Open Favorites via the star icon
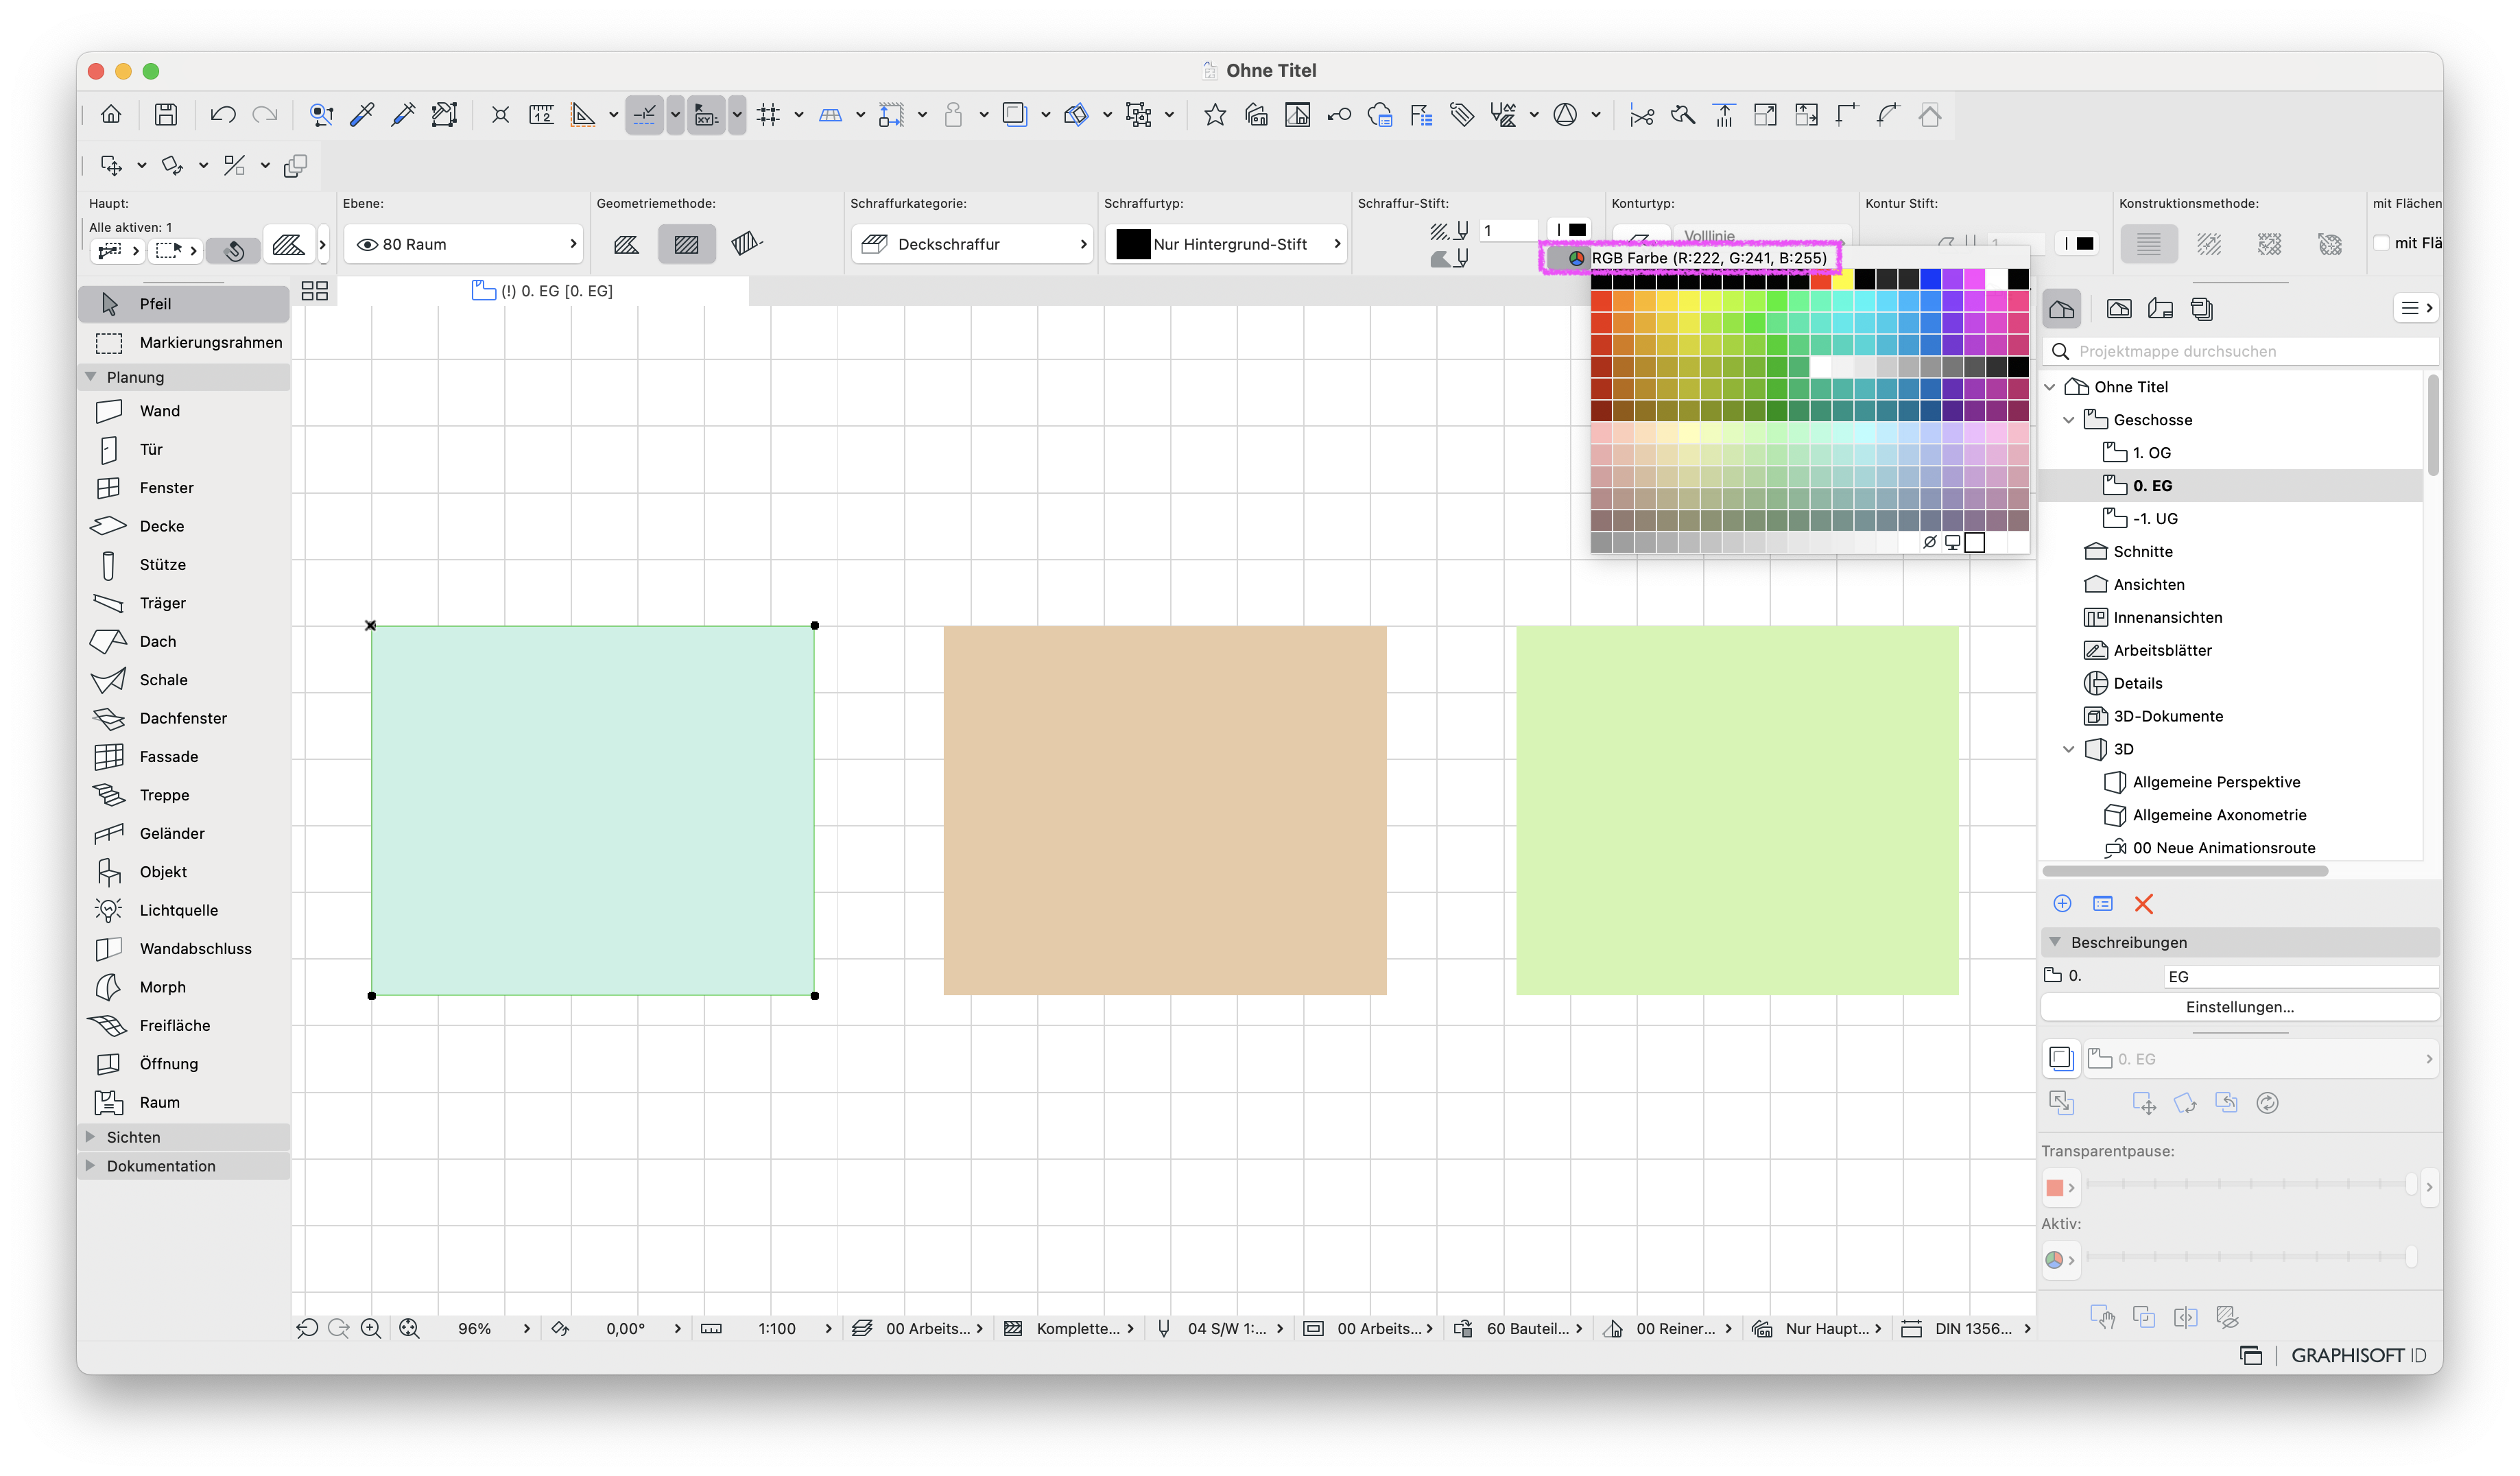 pos(1215,115)
